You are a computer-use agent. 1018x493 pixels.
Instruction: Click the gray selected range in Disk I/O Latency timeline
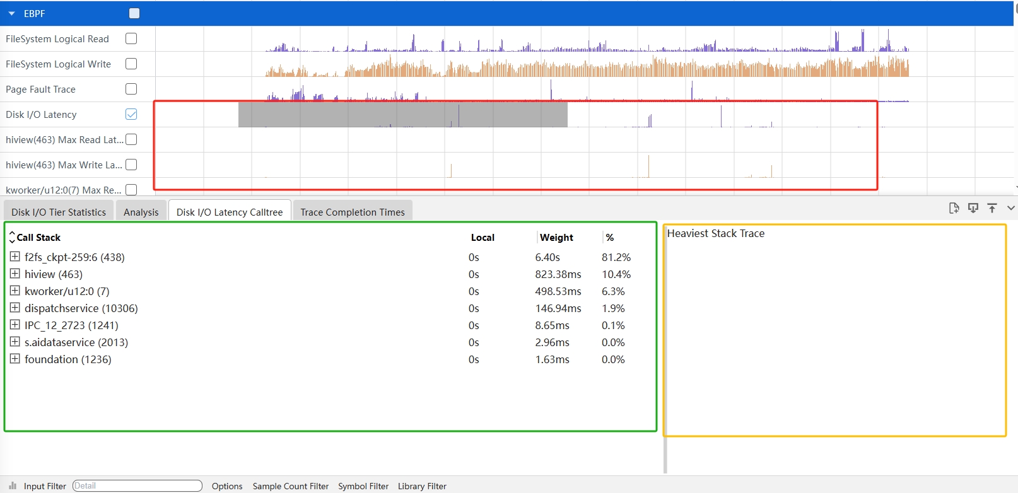pyautogui.click(x=402, y=114)
